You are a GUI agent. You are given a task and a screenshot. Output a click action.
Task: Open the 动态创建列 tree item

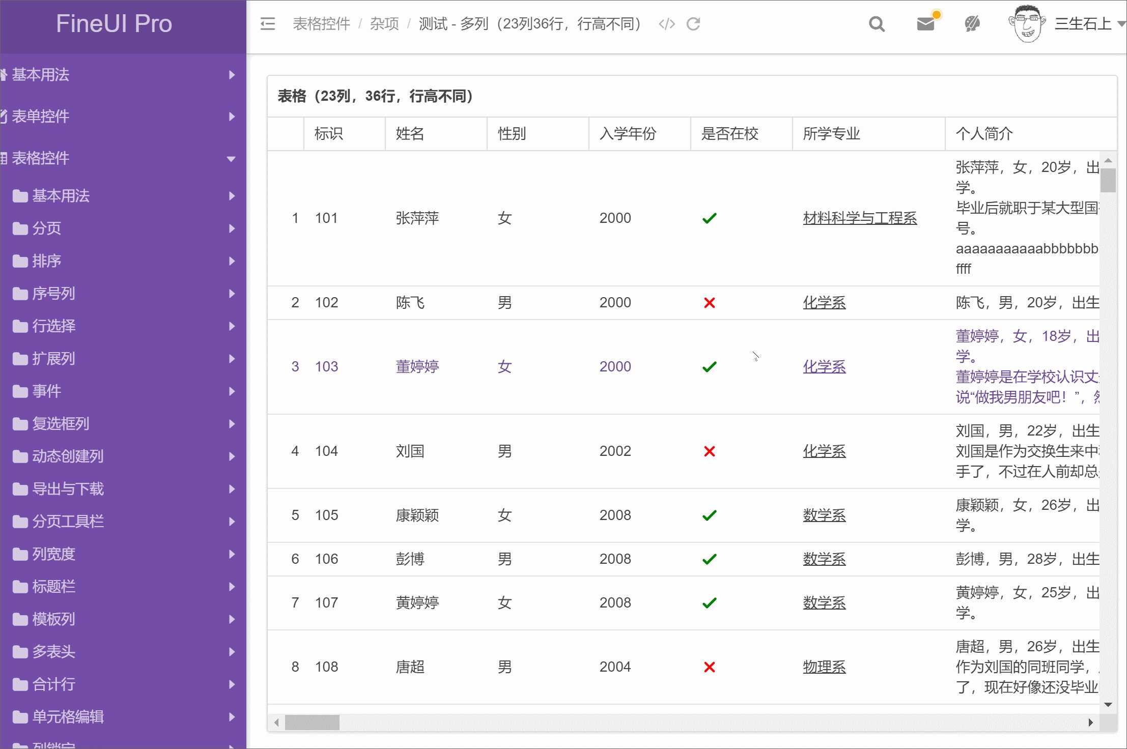point(123,456)
